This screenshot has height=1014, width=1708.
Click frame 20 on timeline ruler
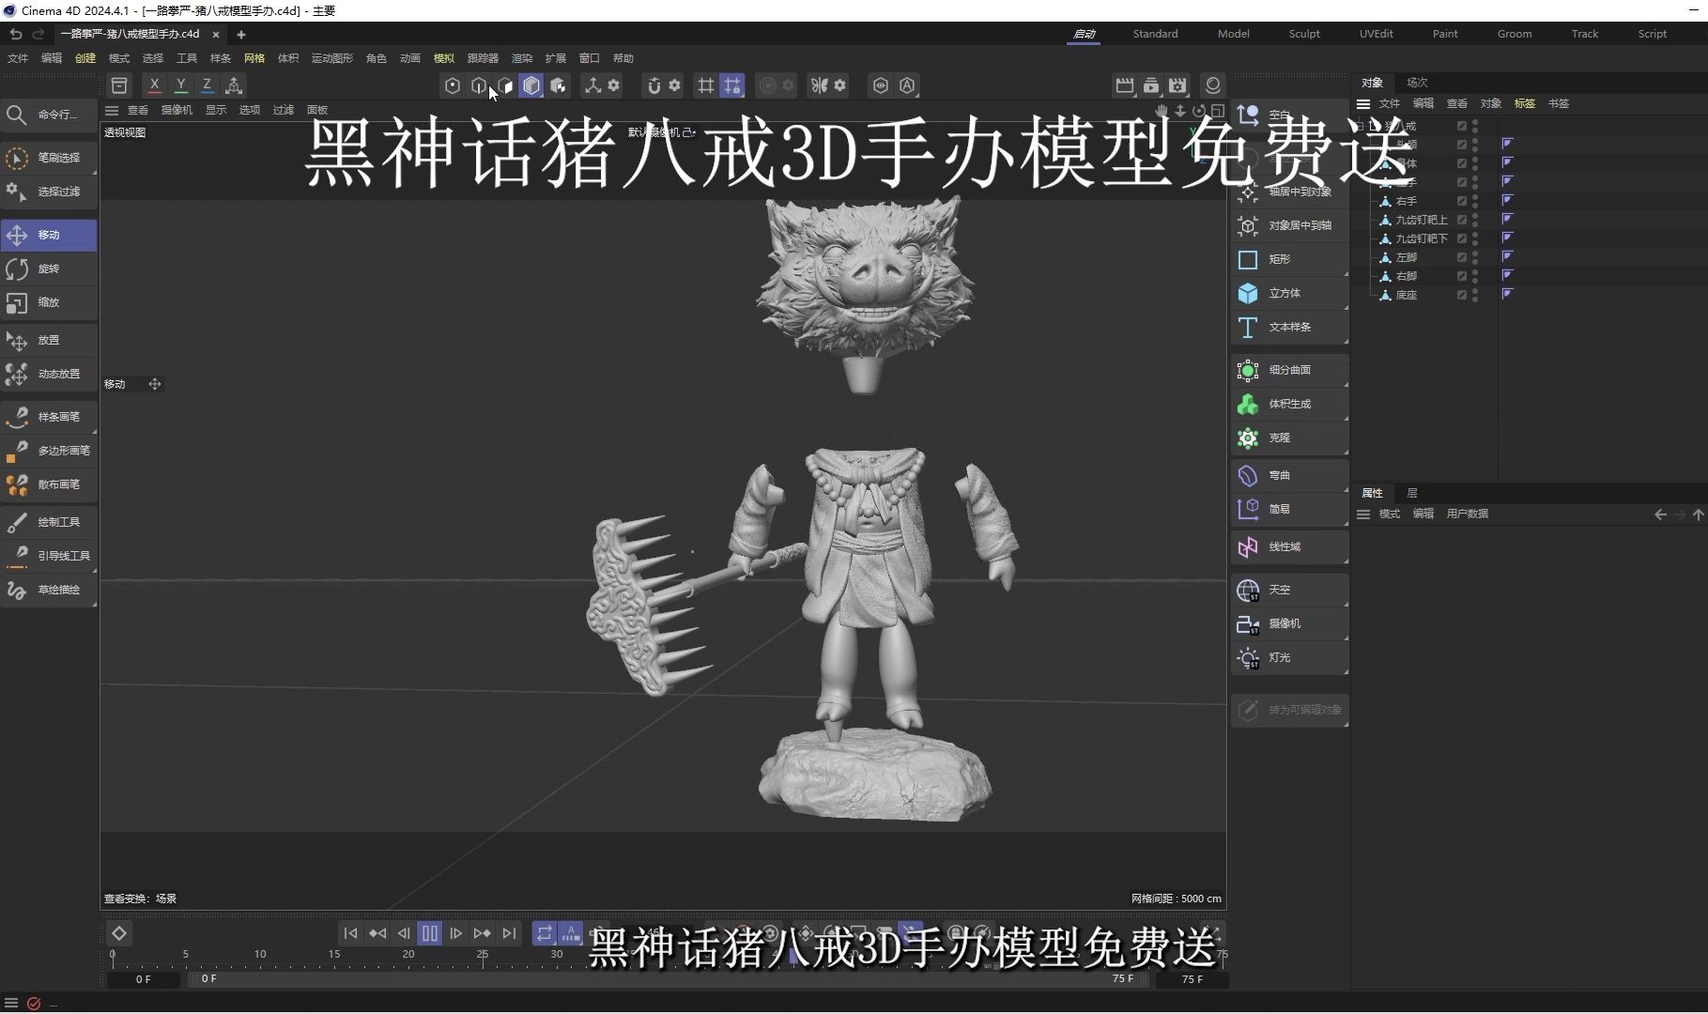pos(408,956)
